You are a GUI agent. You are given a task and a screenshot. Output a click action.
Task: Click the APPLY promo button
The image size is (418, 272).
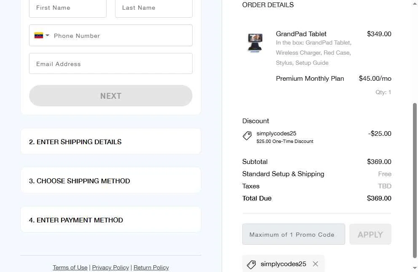[370, 234]
